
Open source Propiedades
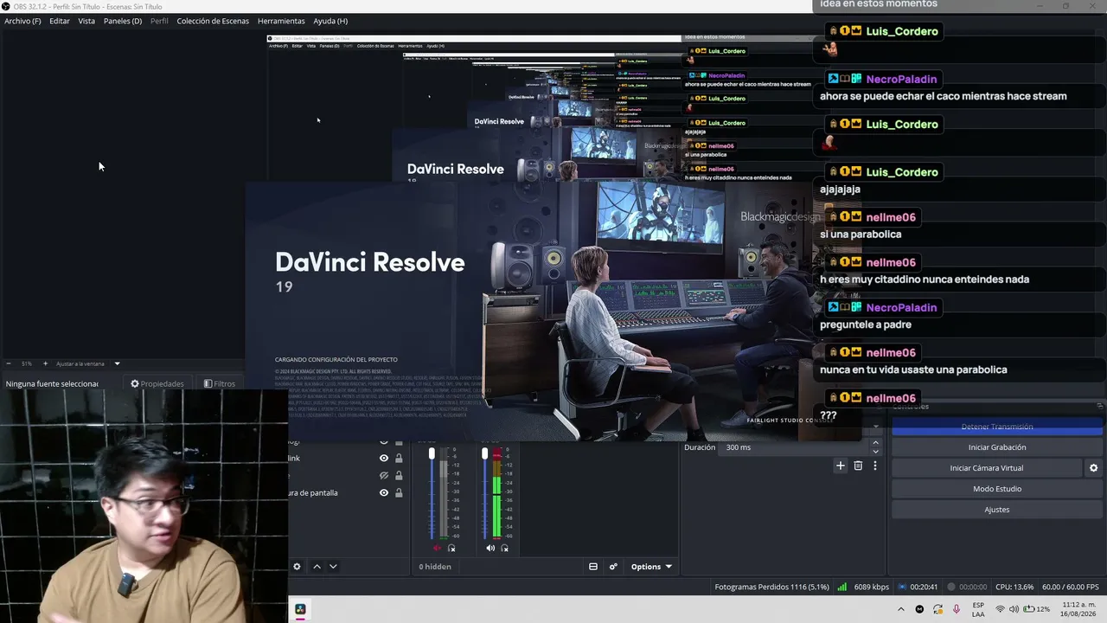157,383
